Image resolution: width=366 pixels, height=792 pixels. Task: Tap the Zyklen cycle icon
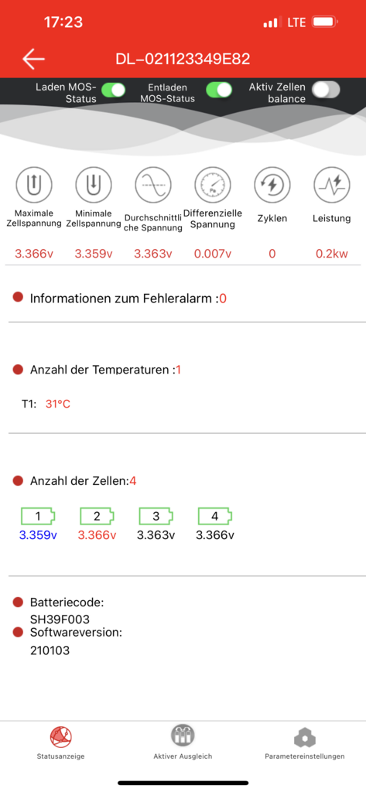point(272,184)
